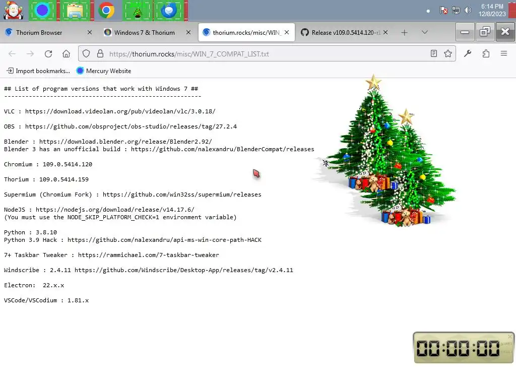Click the site security padlock icon
Image resolution: width=516 pixels, height=387 pixels.
(x=100, y=53)
